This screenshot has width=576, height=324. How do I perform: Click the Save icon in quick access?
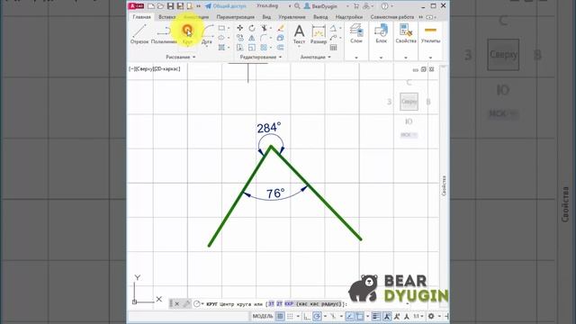point(170,6)
